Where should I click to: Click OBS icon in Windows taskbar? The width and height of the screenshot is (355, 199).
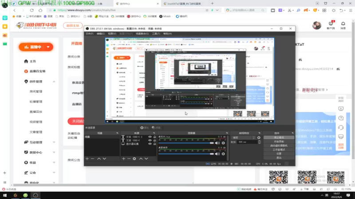coord(35,195)
